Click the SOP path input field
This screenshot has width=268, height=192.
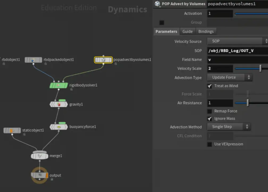[237, 51]
